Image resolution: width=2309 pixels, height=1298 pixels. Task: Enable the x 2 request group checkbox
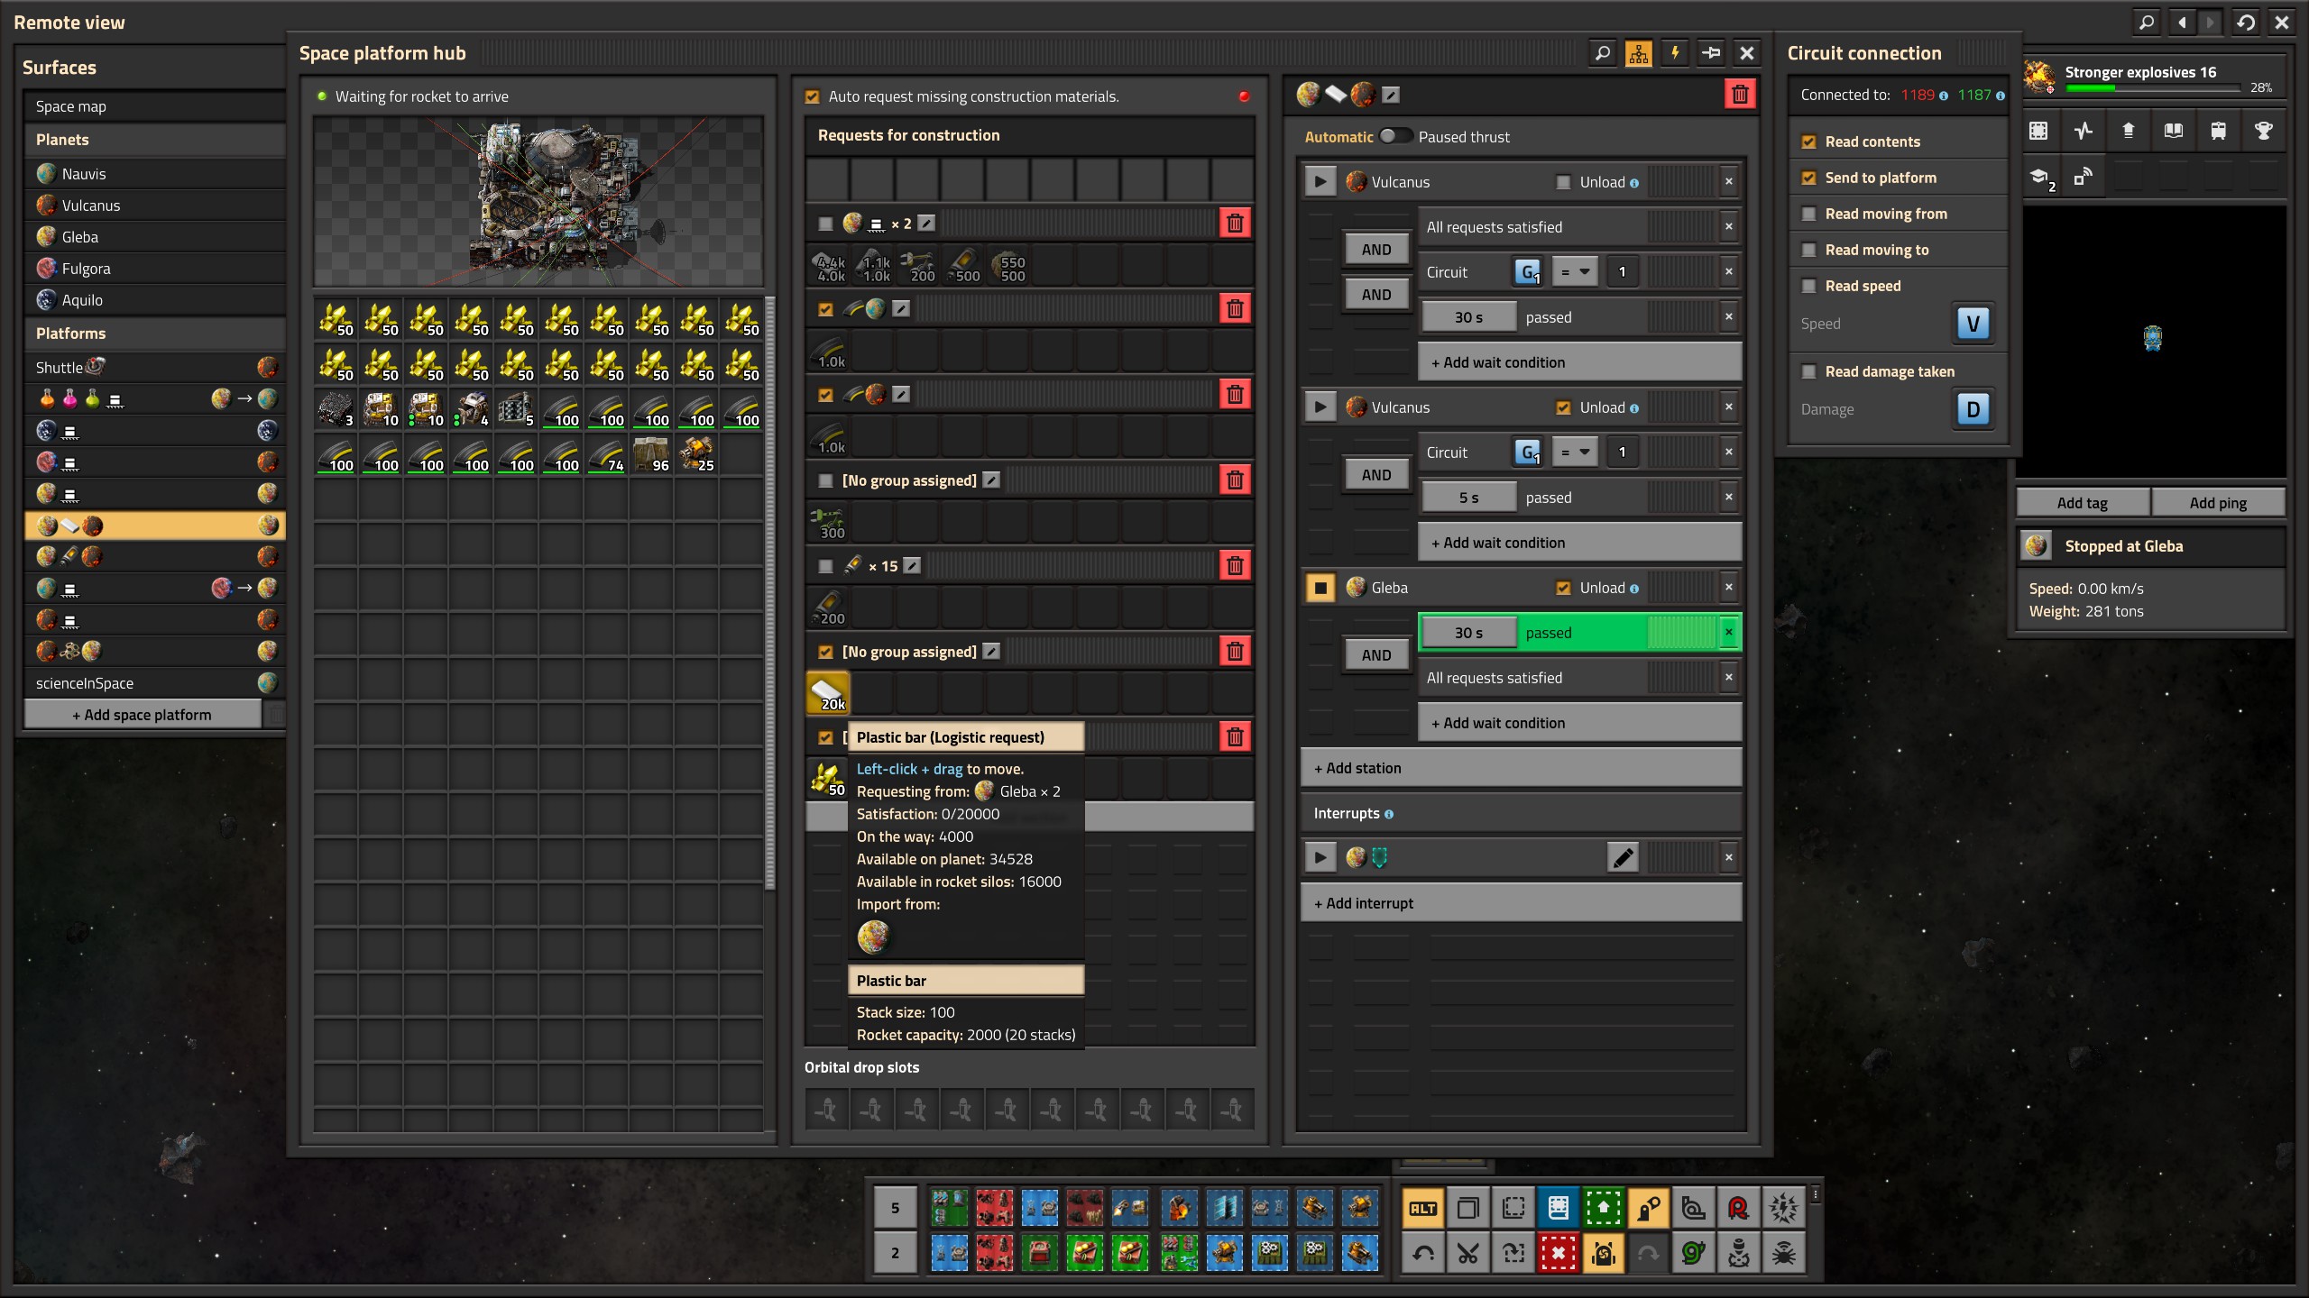(x=825, y=224)
